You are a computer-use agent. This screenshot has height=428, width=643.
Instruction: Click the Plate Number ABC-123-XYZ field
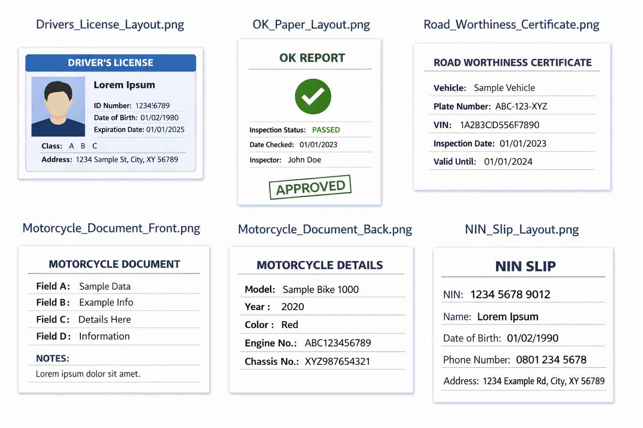512,106
